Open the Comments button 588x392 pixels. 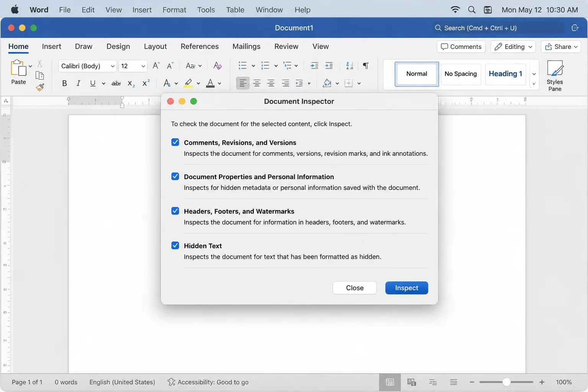(x=461, y=47)
